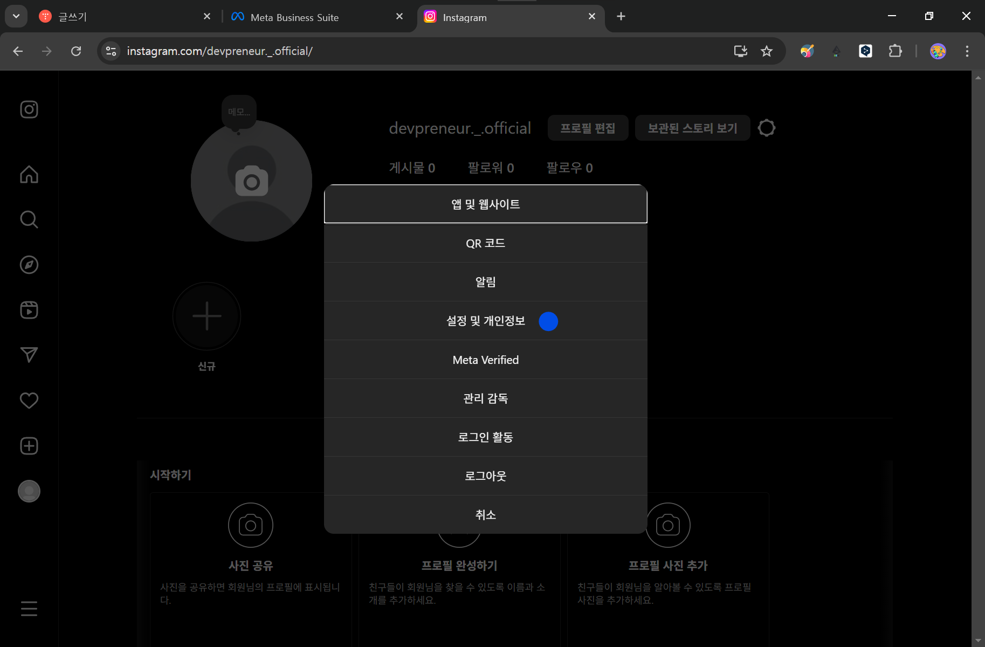Click the browser forward arrow

pos(47,51)
